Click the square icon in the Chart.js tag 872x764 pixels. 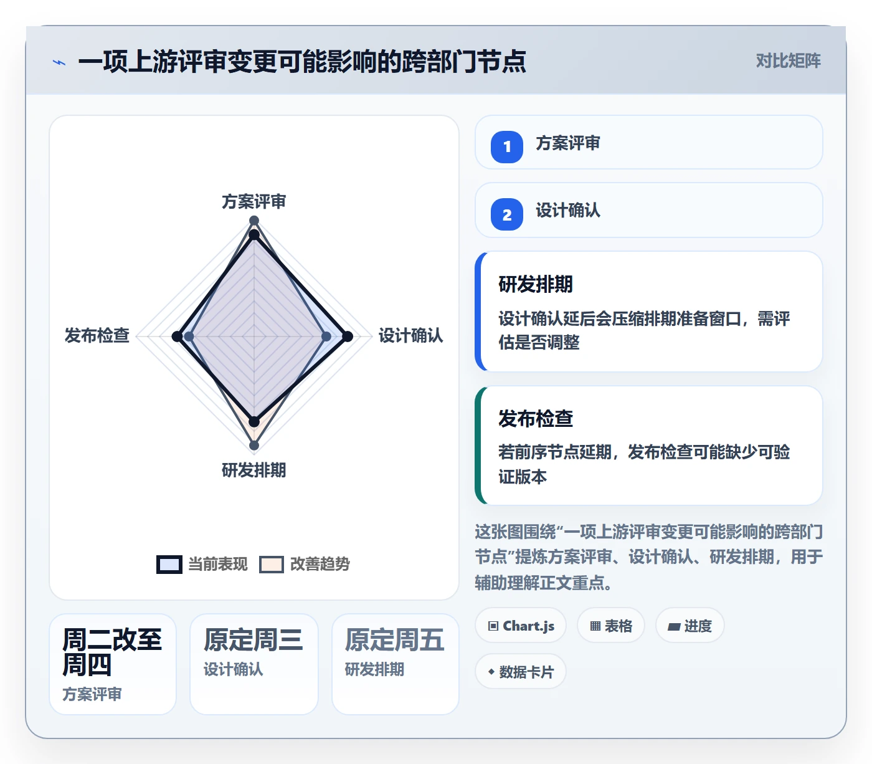point(493,626)
